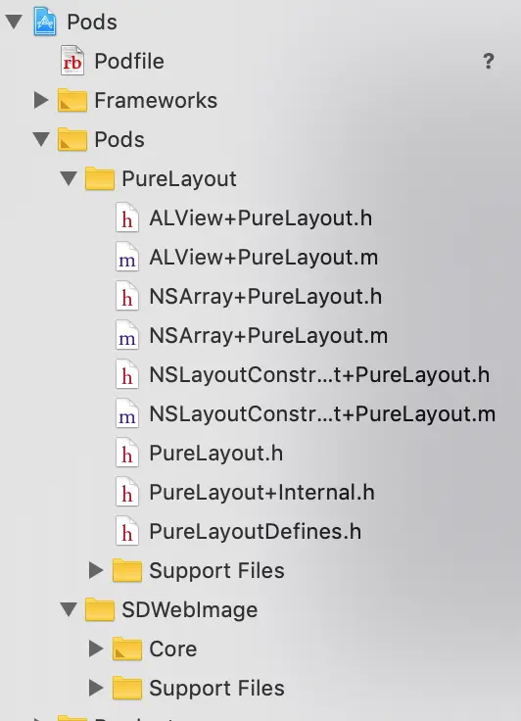Open NSLayoutConstr…t+PureLayout.m file name
Image resolution: width=521 pixels, height=721 pixels.
[322, 413]
